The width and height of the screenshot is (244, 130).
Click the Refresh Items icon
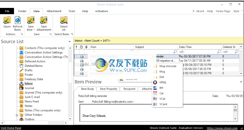18,20
